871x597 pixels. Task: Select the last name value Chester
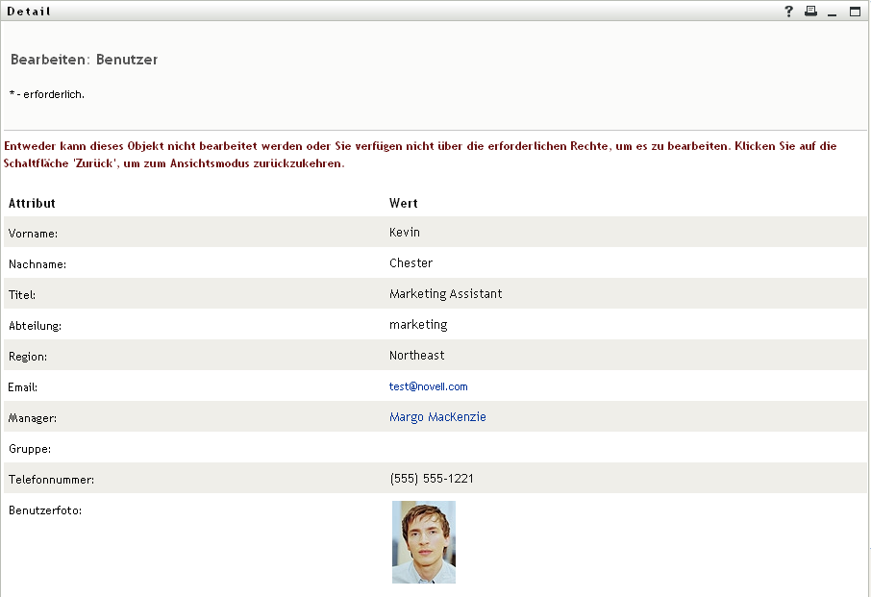pyautogui.click(x=411, y=263)
